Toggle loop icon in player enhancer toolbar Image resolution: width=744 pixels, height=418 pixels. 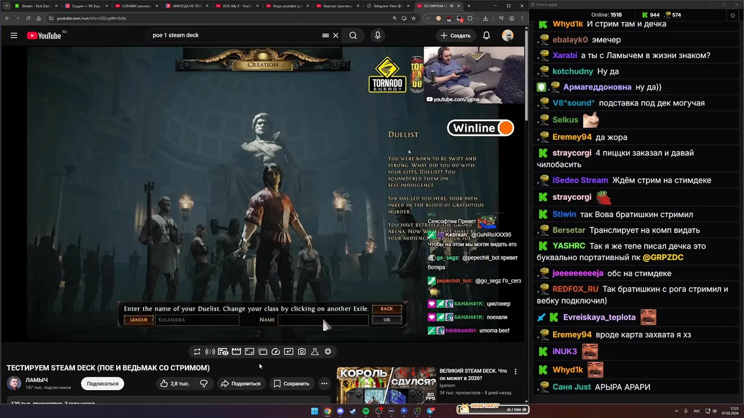197,351
